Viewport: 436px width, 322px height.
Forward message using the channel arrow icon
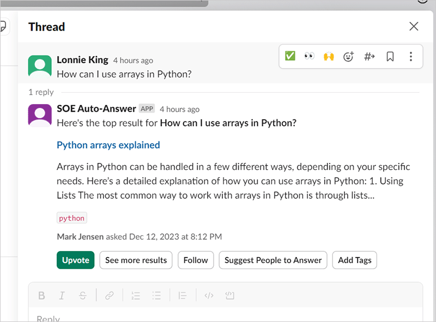click(370, 56)
